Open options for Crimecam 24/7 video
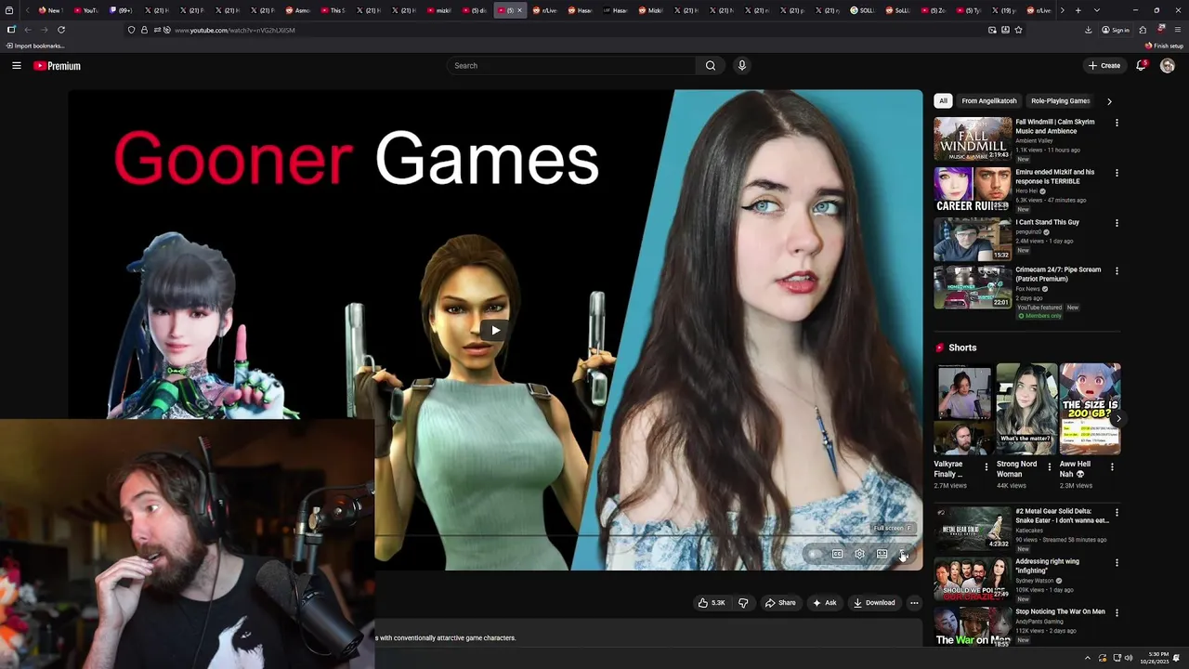This screenshot has width=1189, height=669. [x=1117, y=271]
